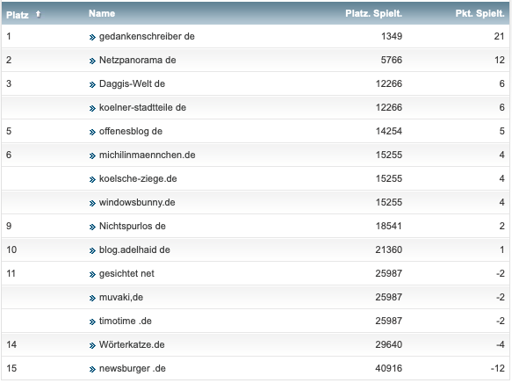Select the value 5766 in Netzpanorama row
Screen dimensions: 512x383
click(392, 60)
